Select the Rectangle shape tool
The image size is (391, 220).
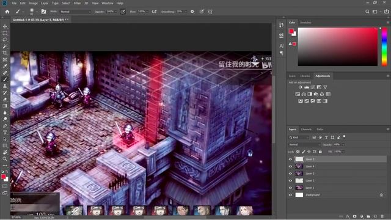click(x=5, y=145)
